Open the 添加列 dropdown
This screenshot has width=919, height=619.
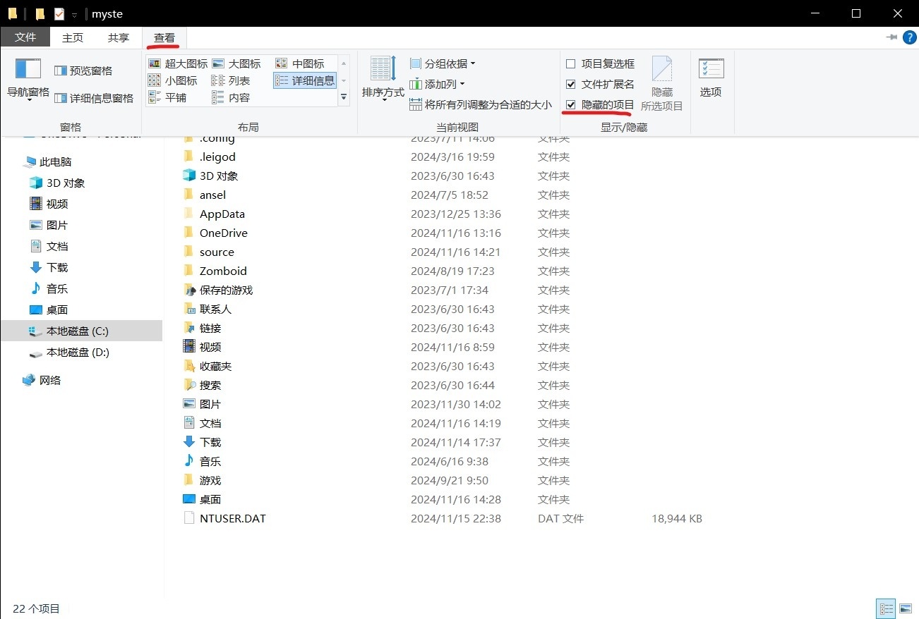tap(437, 84)
